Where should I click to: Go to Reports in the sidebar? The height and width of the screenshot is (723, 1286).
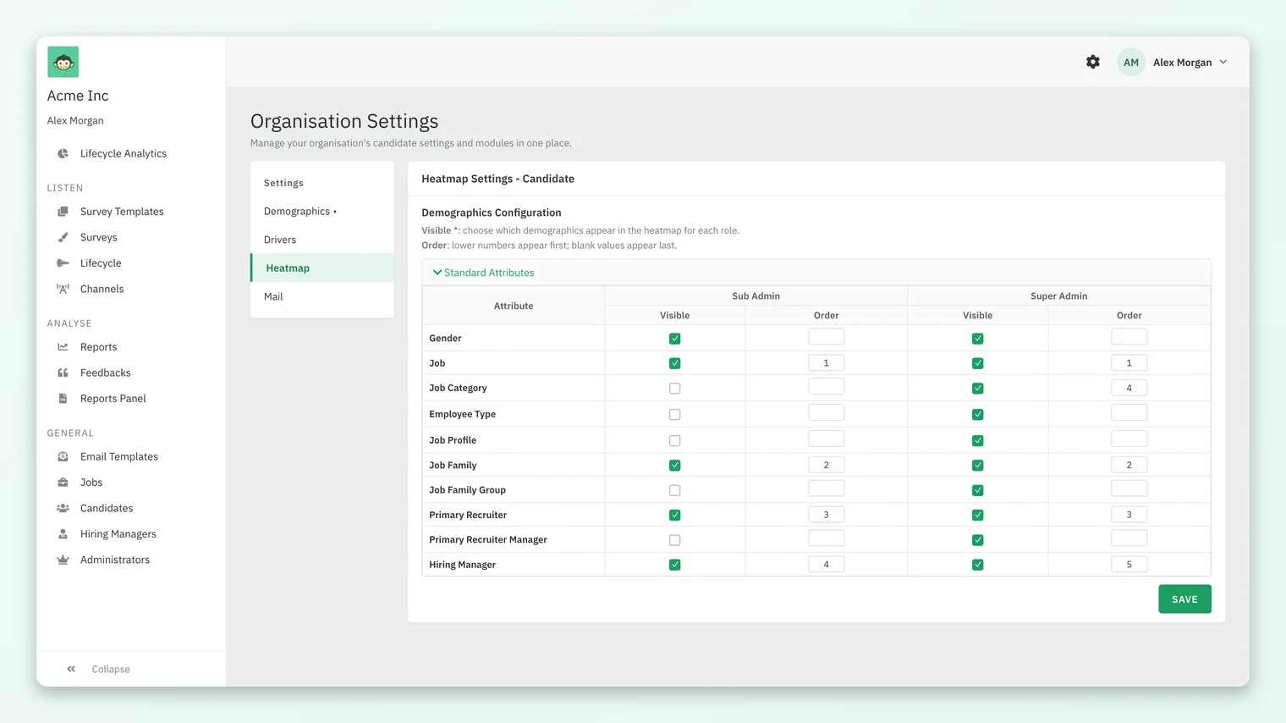pos(98,347)
